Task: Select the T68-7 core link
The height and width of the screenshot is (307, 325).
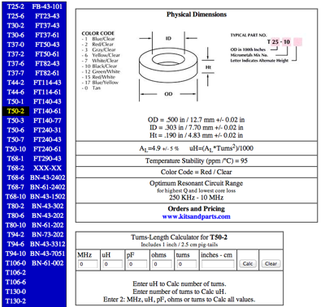Action: coord(15,187)
